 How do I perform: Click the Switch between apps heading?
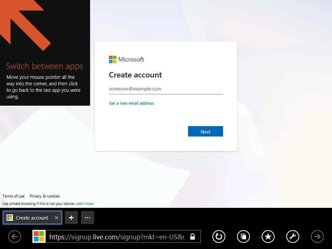point(44,66)
